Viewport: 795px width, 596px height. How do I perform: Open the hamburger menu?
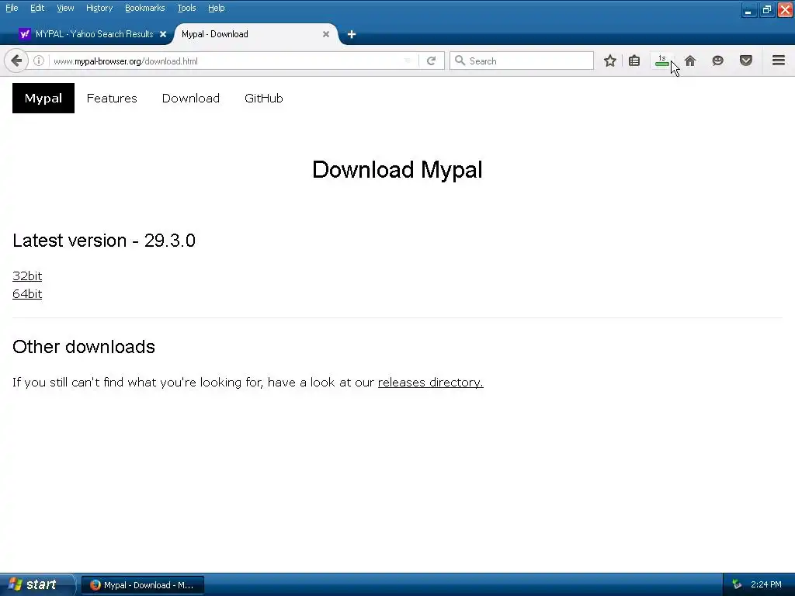[779, 61]
